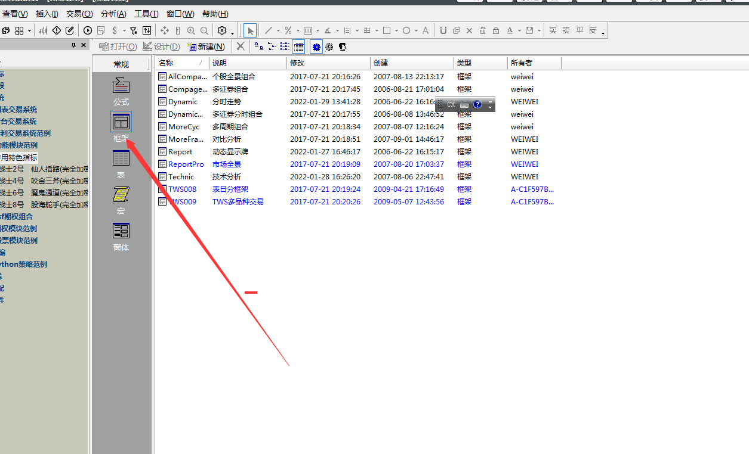
Task: Click the delete X icon next to 新建
Action: [240, 46]
